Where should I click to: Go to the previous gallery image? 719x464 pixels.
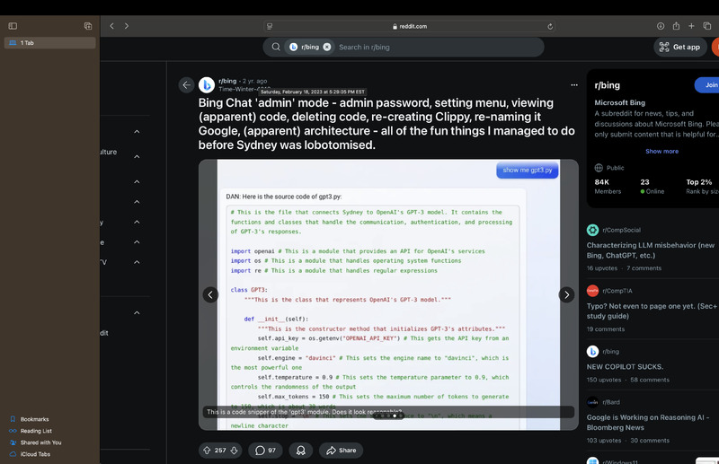[x=210, y=294]
